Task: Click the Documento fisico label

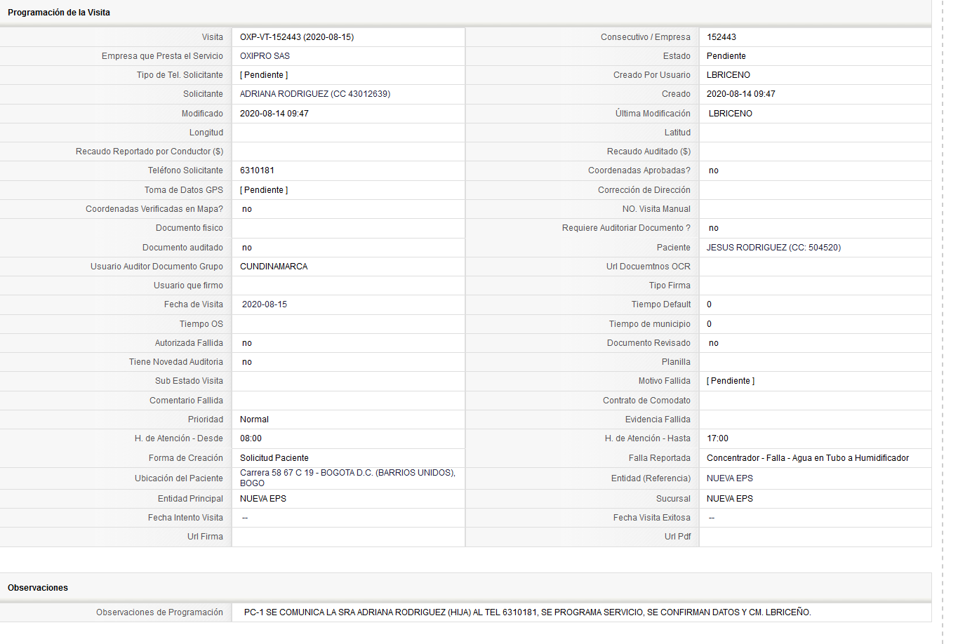Action: point(189,228)
